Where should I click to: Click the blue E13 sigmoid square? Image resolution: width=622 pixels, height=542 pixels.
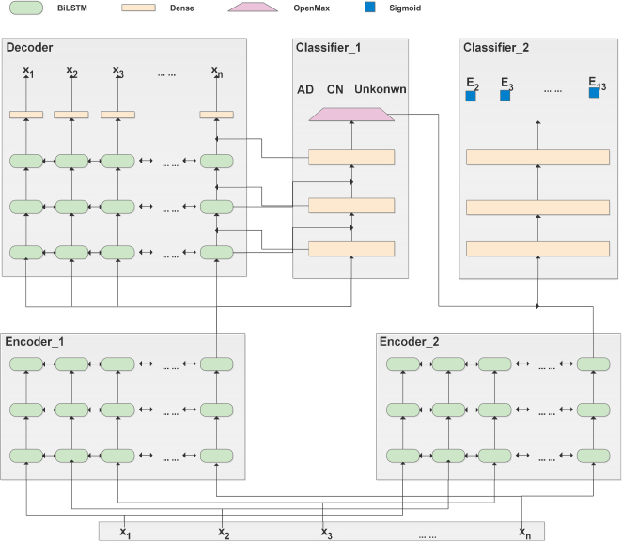pyautogui.click(x=594, y=93)
